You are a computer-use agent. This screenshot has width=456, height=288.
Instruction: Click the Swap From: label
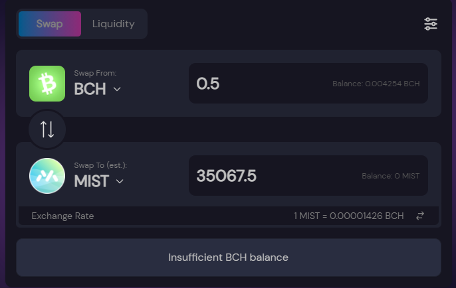point(95,73)
